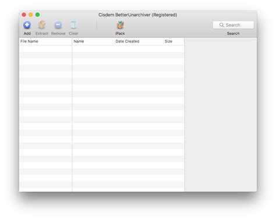This screenshot has height=219, width=276.
Task: Focus the Search input field
Action: [x=233, y=25]
